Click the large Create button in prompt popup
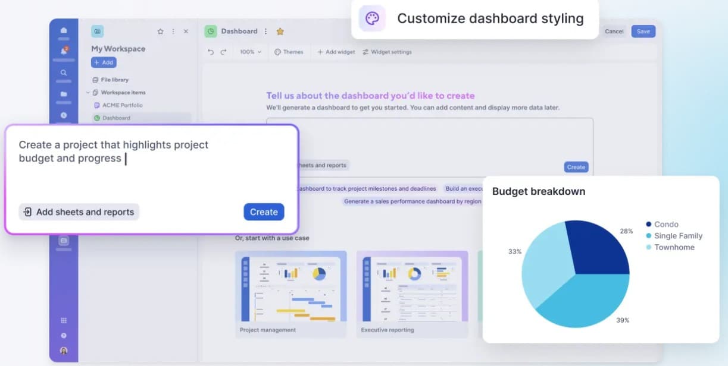 [x=264, y=212]
